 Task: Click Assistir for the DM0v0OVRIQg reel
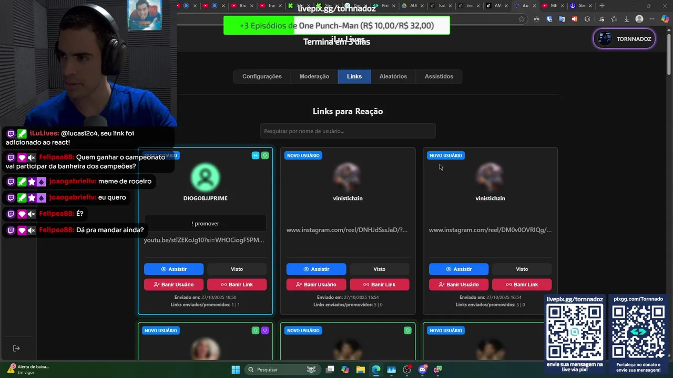point(458,269)
